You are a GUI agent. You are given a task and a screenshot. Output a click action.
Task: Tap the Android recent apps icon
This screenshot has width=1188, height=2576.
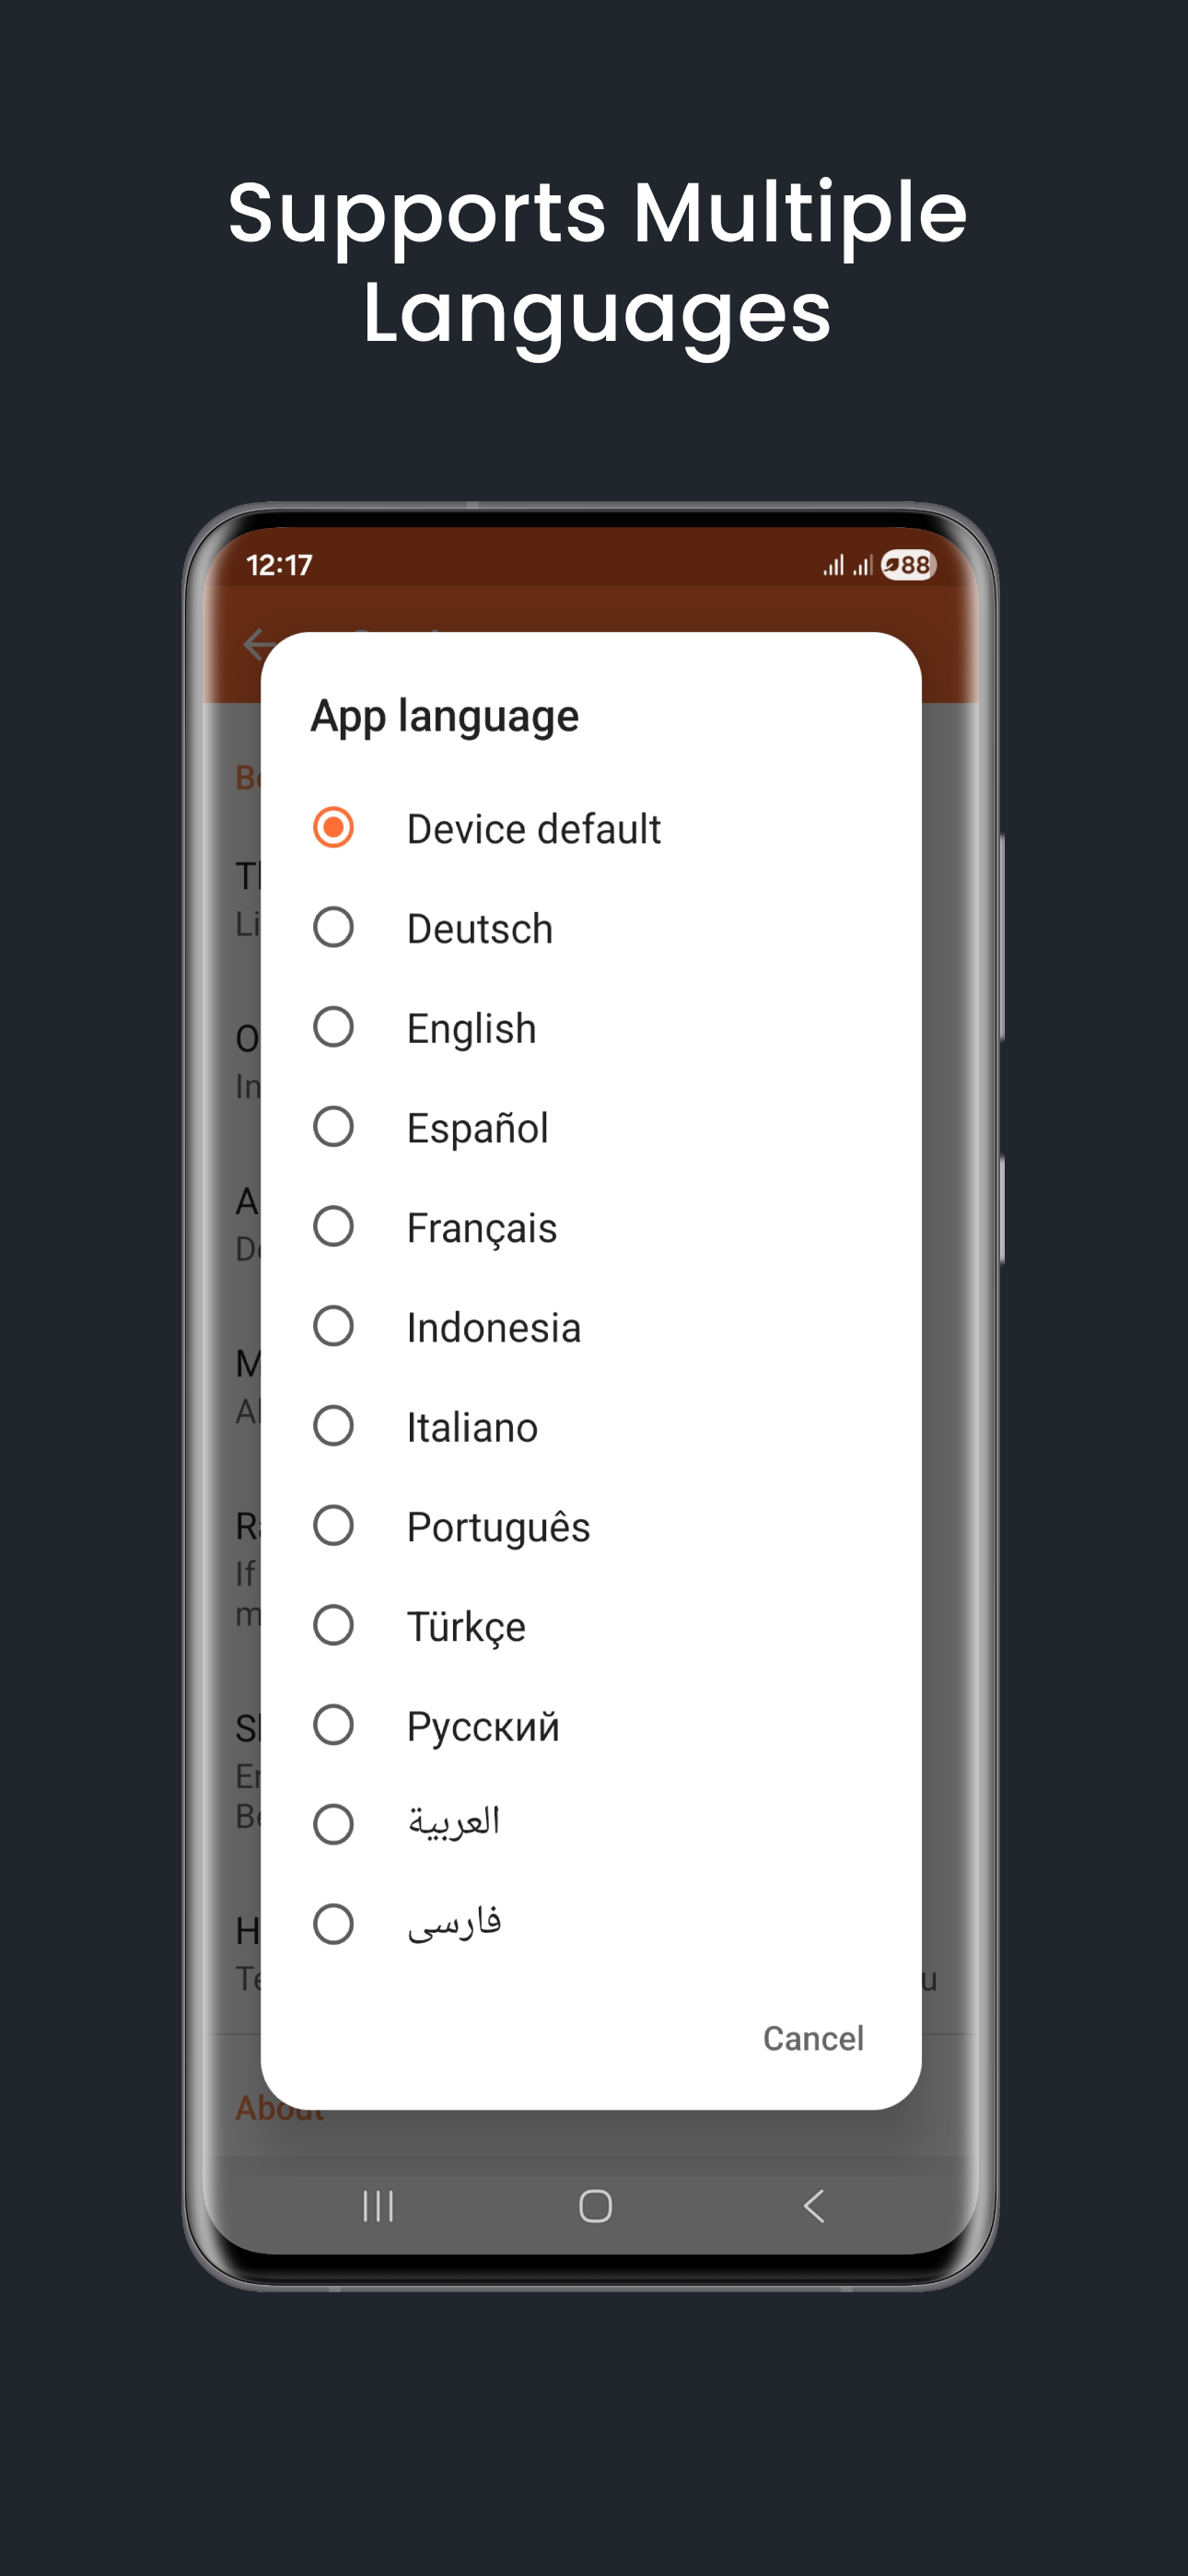[378, 2205]
